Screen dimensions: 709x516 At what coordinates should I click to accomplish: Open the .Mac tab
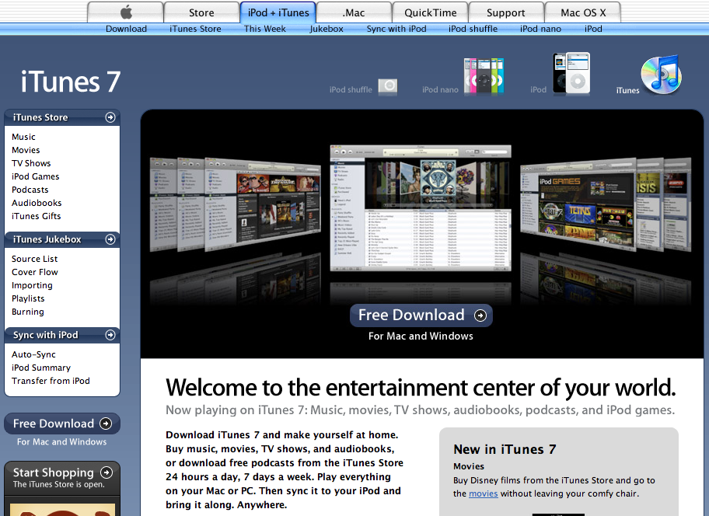click(354, 12)
